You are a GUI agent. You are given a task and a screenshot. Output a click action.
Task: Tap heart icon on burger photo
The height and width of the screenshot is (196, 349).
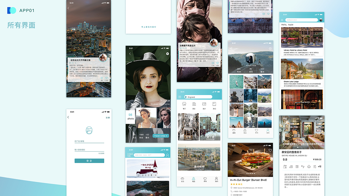point(270,150)
